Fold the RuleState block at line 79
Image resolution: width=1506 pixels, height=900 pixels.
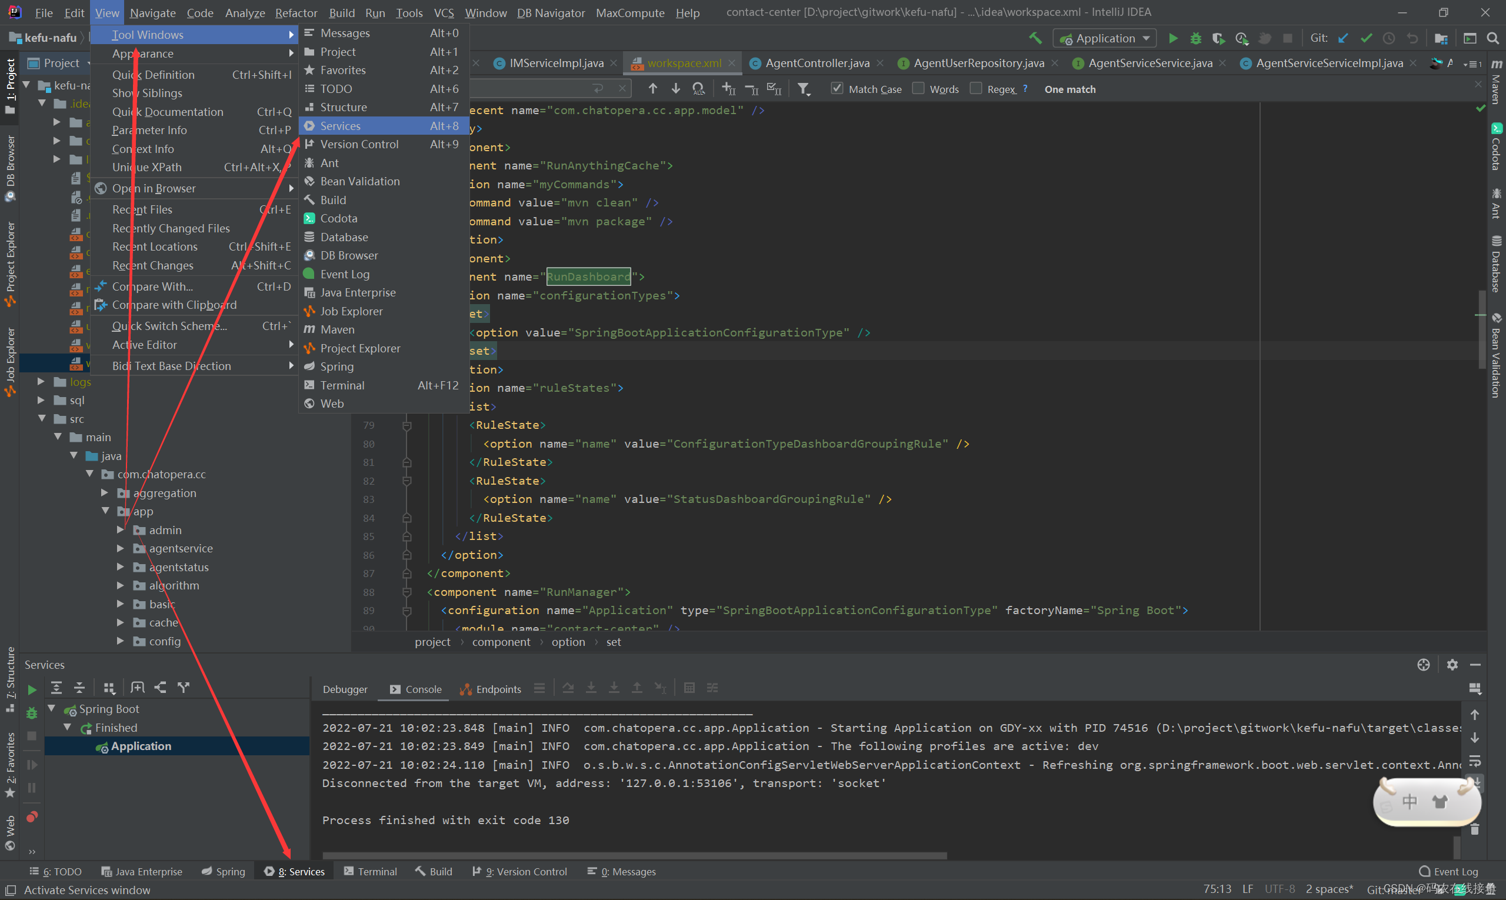pyautogui.click(x=407, y=425)
